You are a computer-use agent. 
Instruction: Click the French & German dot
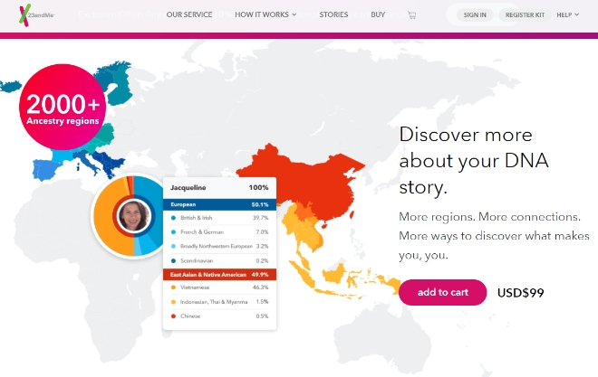(173, 231)
